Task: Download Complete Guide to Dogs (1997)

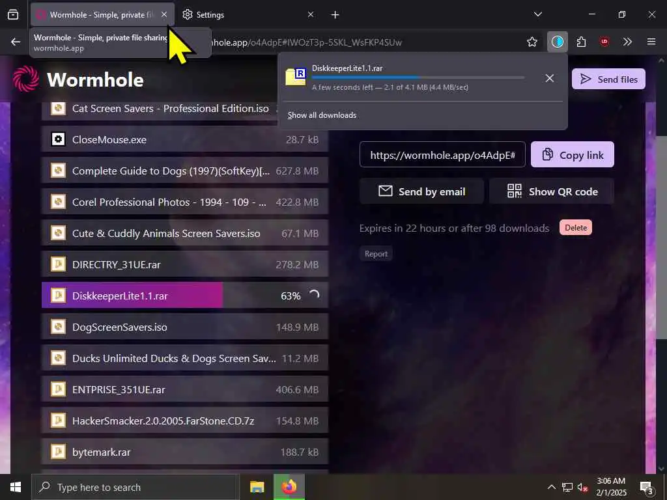Action: click(185, 171)
